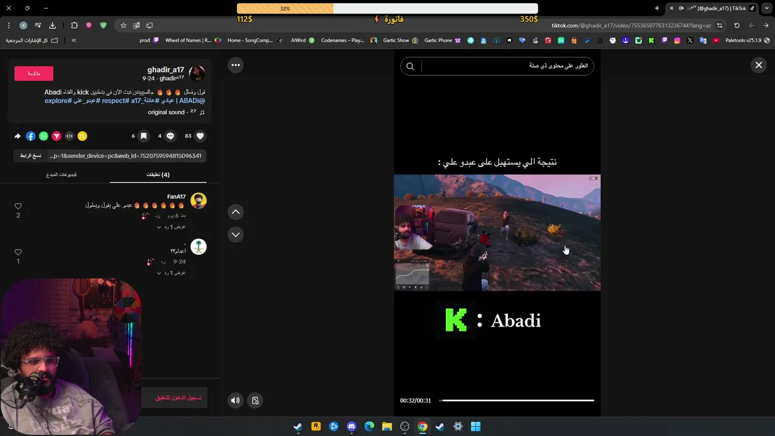The image size is (775, 436).
Task: Open the browser profile avatar
Action: (23, 25)
